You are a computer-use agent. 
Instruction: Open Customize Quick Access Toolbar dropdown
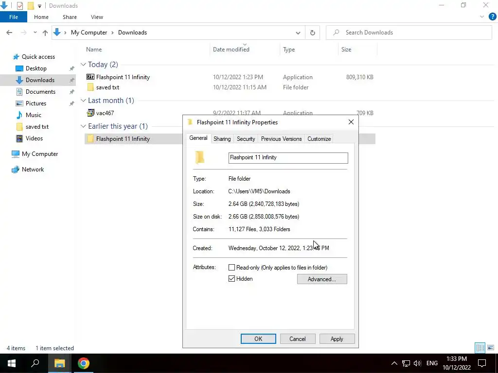click(x=39, y=6)
